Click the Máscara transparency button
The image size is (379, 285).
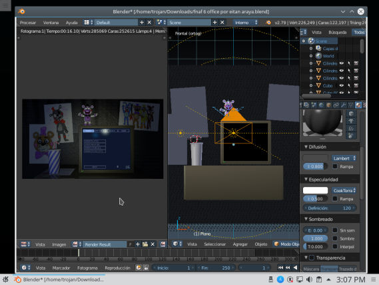pos(311,269)
